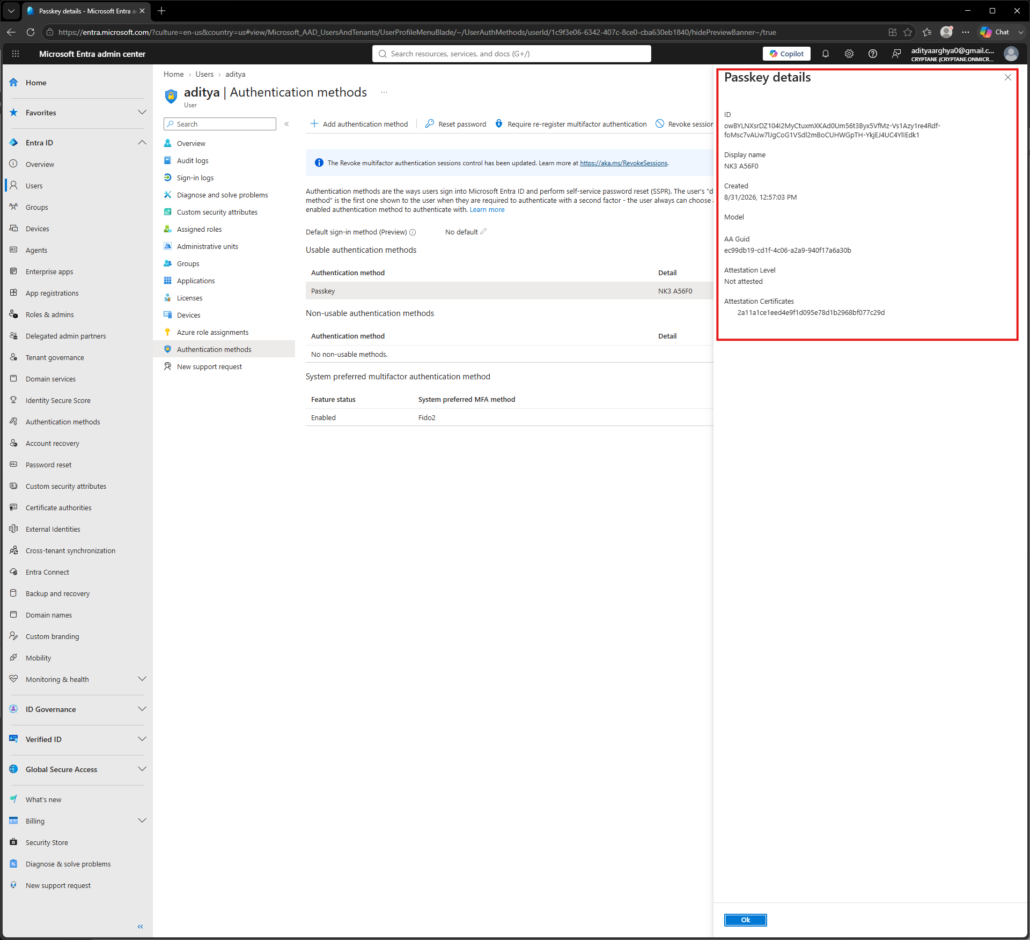Viewport: 1030px width, 940px height.
Task: Expand the Favorites section
Action: click(x=142, y=112)
